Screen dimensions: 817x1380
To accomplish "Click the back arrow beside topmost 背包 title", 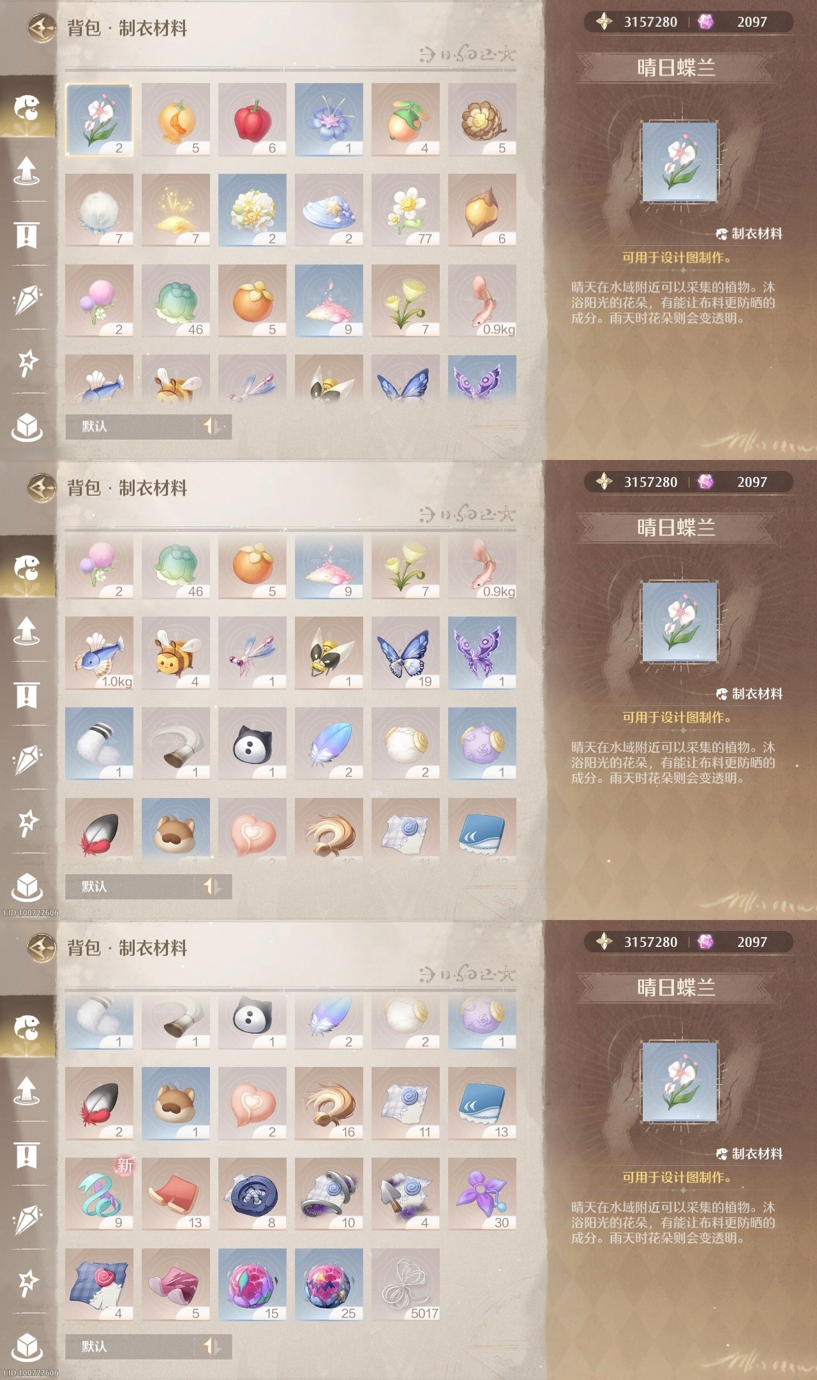I will (x=42, y=27).
